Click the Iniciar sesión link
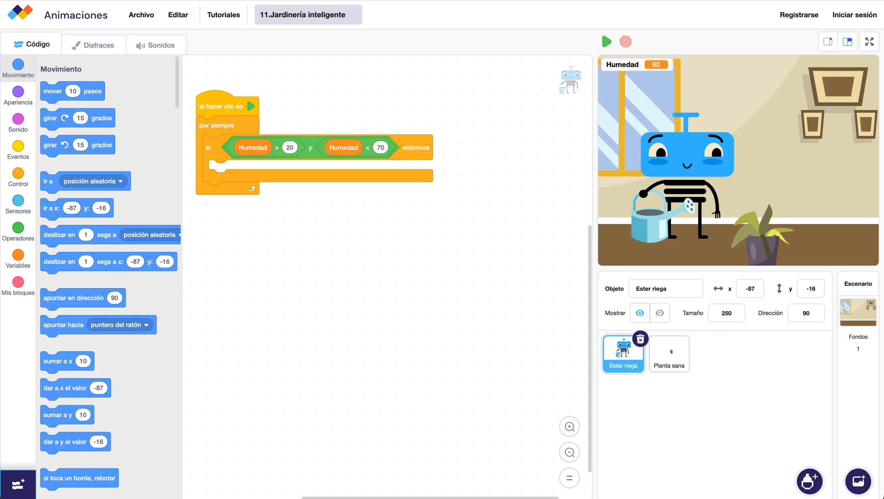The width and height of the screenshot is (884, 499). tap(854, 15)
